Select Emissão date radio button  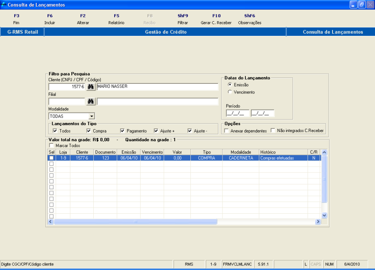[x=230, y=85]
